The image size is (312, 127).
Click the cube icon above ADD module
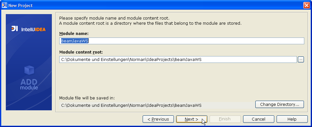[x=29, y=70]
